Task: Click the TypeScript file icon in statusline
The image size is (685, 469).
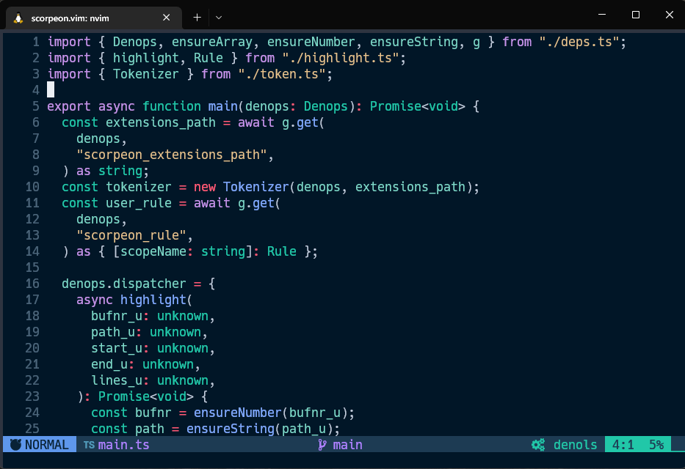Action: pos(89,445)
